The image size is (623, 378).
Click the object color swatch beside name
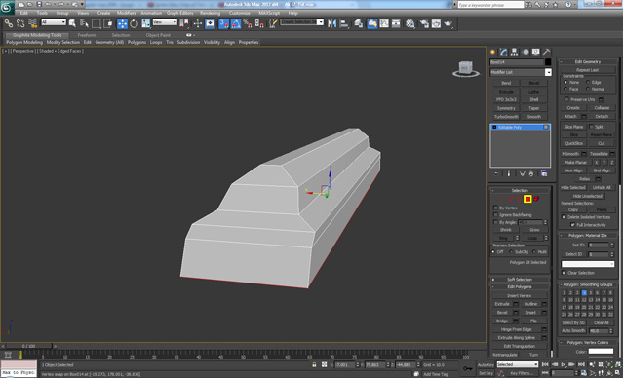coord(548,62)
